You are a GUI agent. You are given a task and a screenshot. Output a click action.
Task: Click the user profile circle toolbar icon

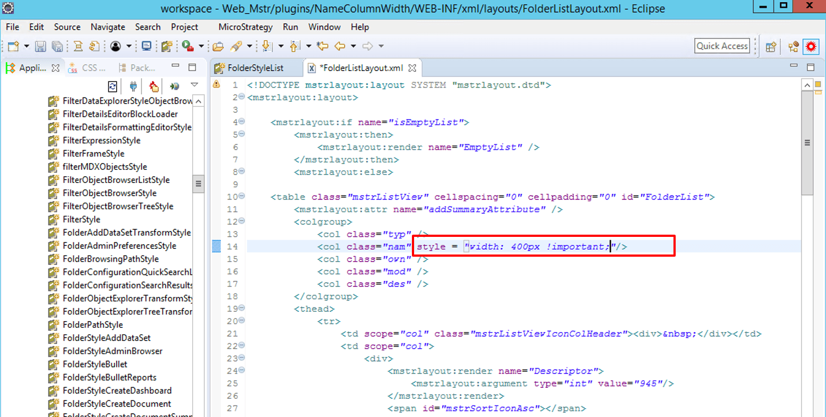[115, 47]
